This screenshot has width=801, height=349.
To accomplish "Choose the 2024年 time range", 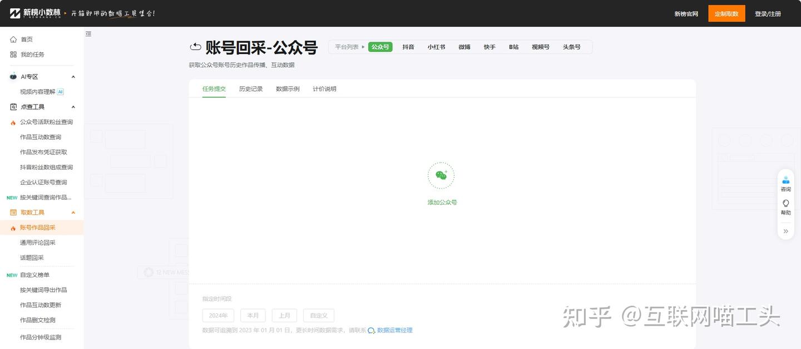I will click(x=218, y=316).
